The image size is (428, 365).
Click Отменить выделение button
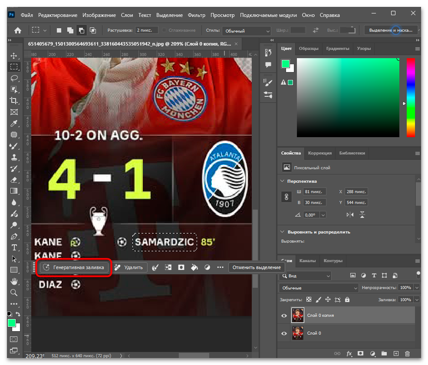pyautogui.click(x=256, y=267)
